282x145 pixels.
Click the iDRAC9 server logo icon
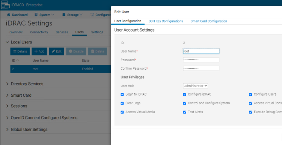click(5, 5)
